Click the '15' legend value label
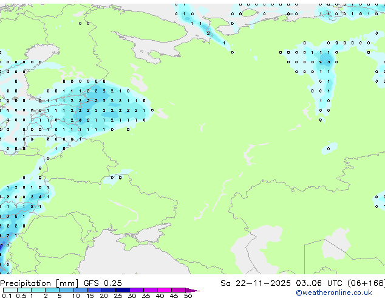This screenshot has width=385, height=298. tap(90, 296)
